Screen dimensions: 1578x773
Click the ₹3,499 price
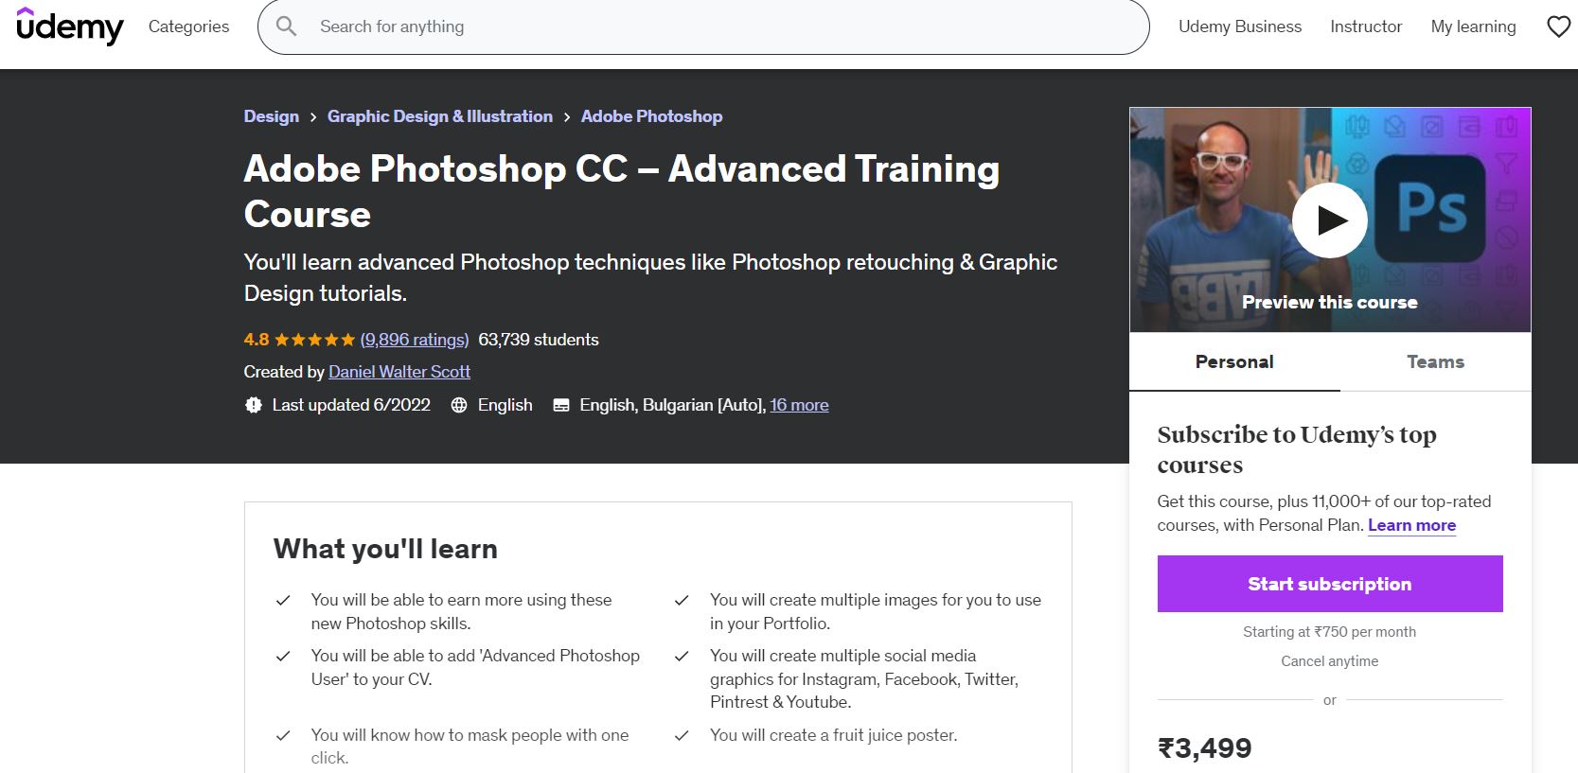pyautogui.click(x=1204, y=748)
